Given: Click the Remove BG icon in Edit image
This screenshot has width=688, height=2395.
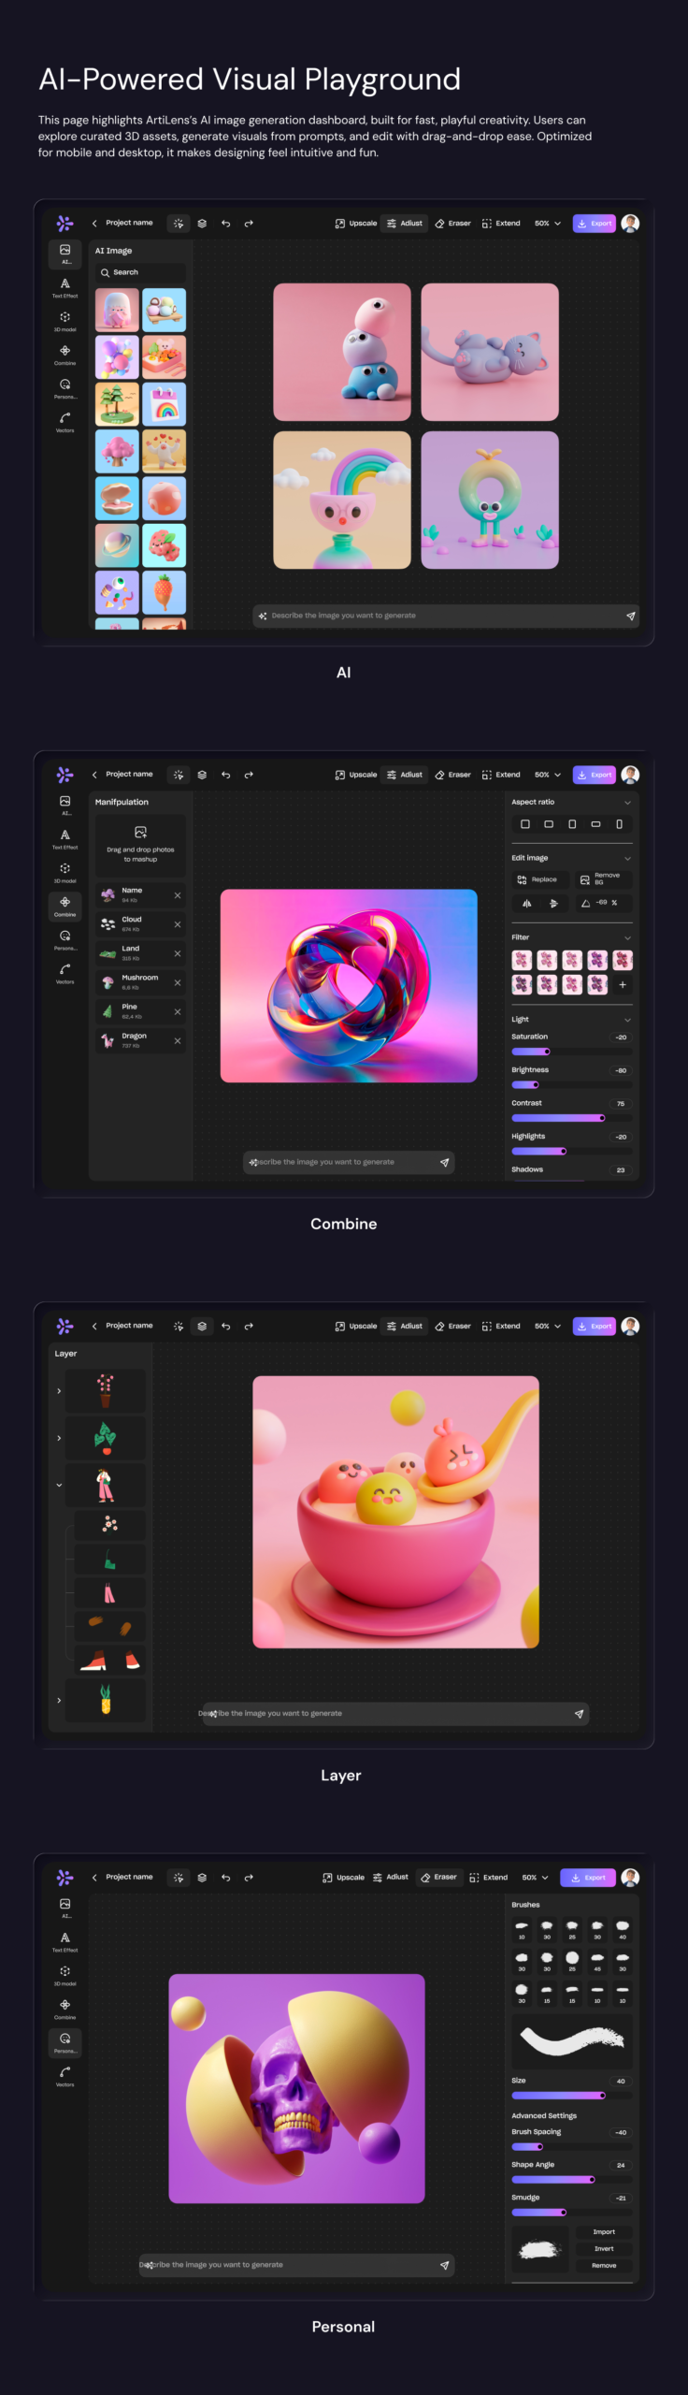Looking at the screenshot, I should (584, 879).
